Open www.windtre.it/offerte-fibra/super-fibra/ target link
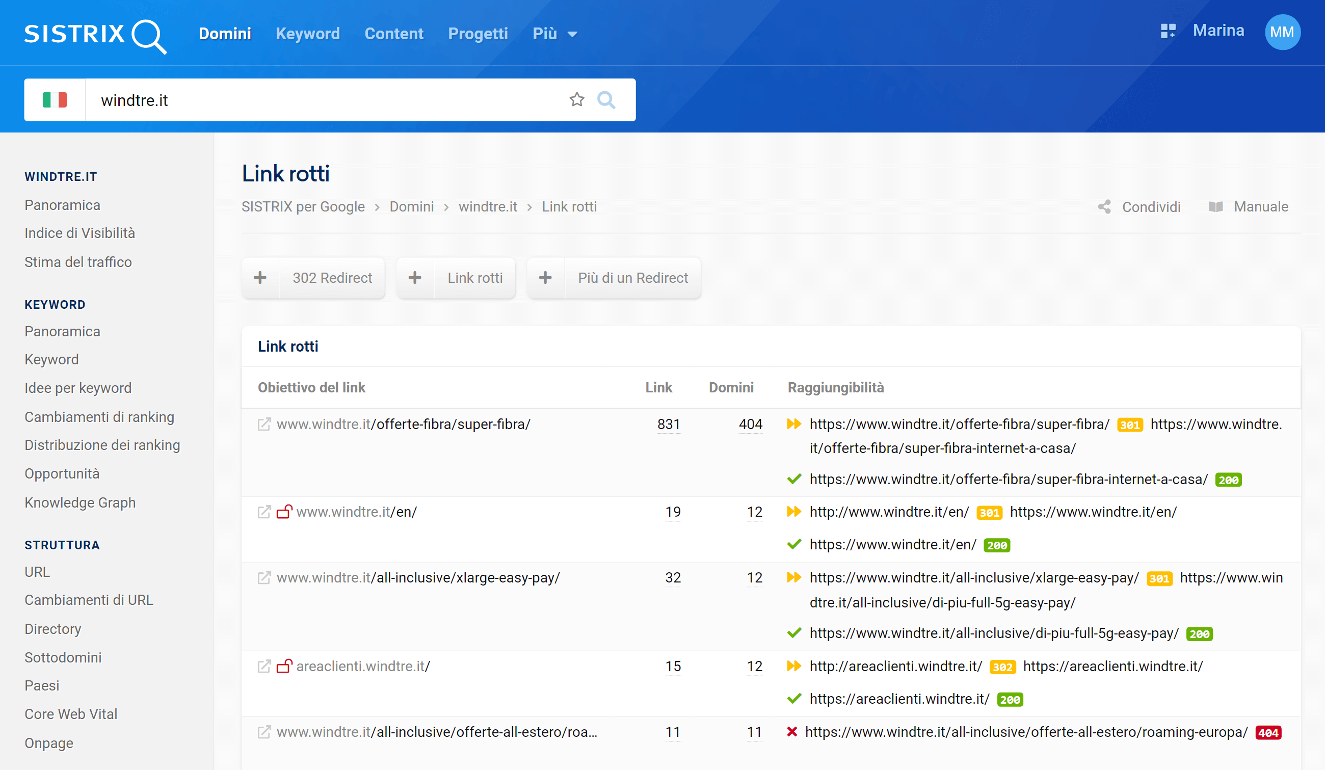The width and height of the screenshot is (1325, 770). 404,424
